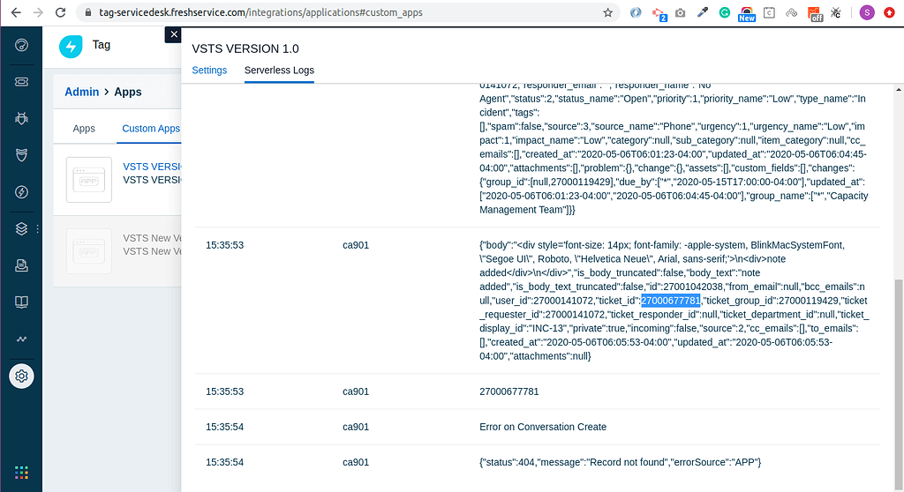Click the eyedropper color picker extension icon
This screenshot has width=904, height=492.
(703, 13)
